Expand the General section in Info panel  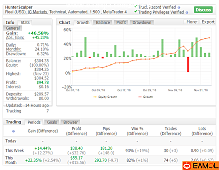[x=13, y=28]
